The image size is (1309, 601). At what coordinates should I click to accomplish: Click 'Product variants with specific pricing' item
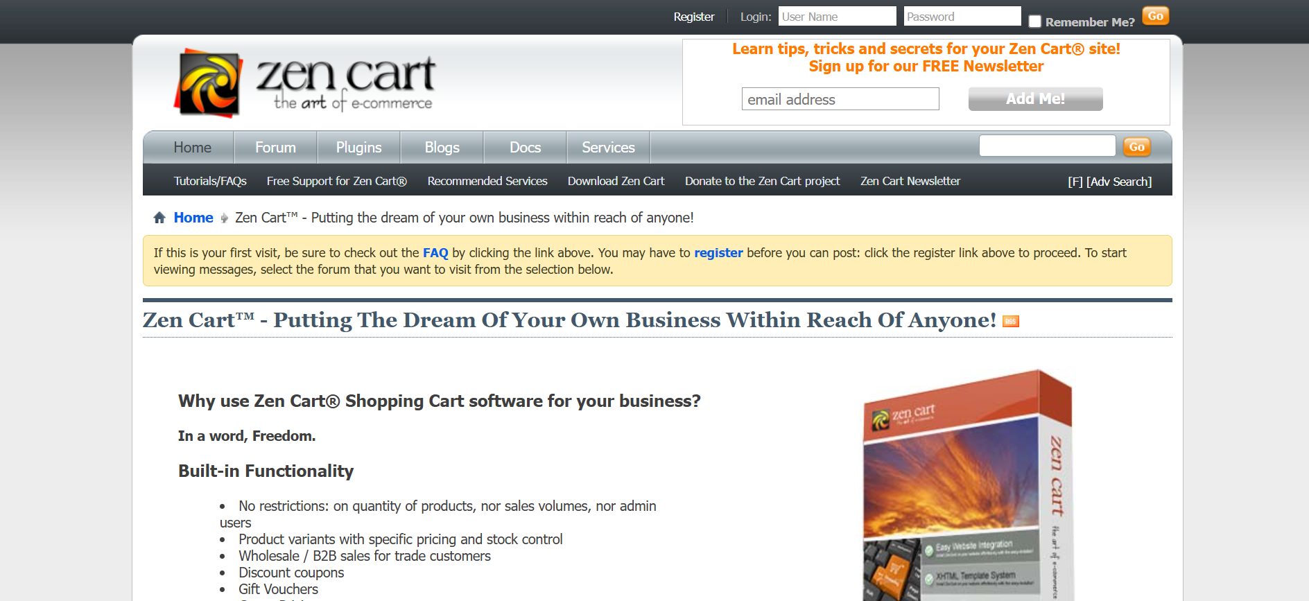point(401,539)
